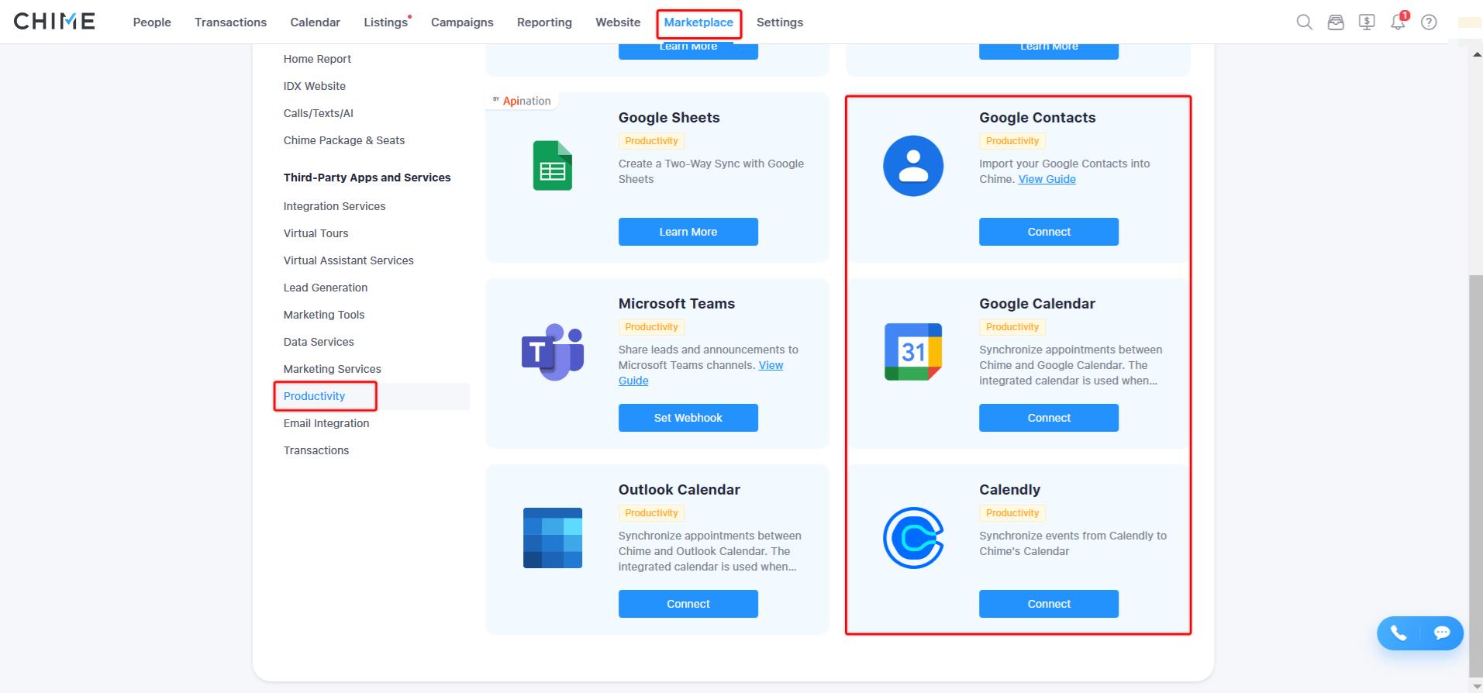Click the Outlook Calendar app icon

553,538
